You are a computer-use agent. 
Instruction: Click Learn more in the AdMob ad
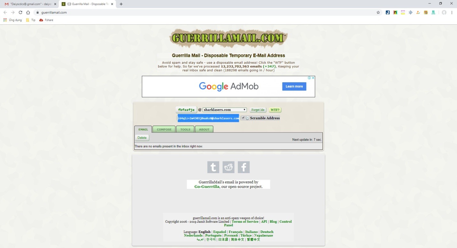pyautogui.click(x=294, y=86)
